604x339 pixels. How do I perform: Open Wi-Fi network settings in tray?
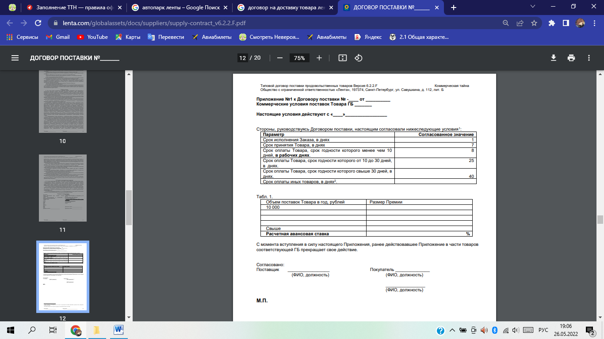tap(506, 330)
